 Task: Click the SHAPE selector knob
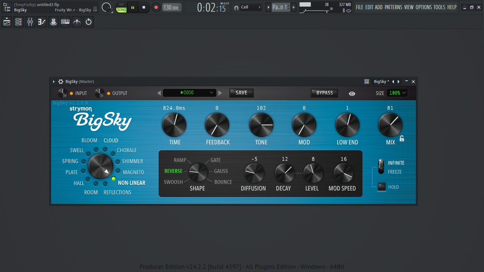198,172
